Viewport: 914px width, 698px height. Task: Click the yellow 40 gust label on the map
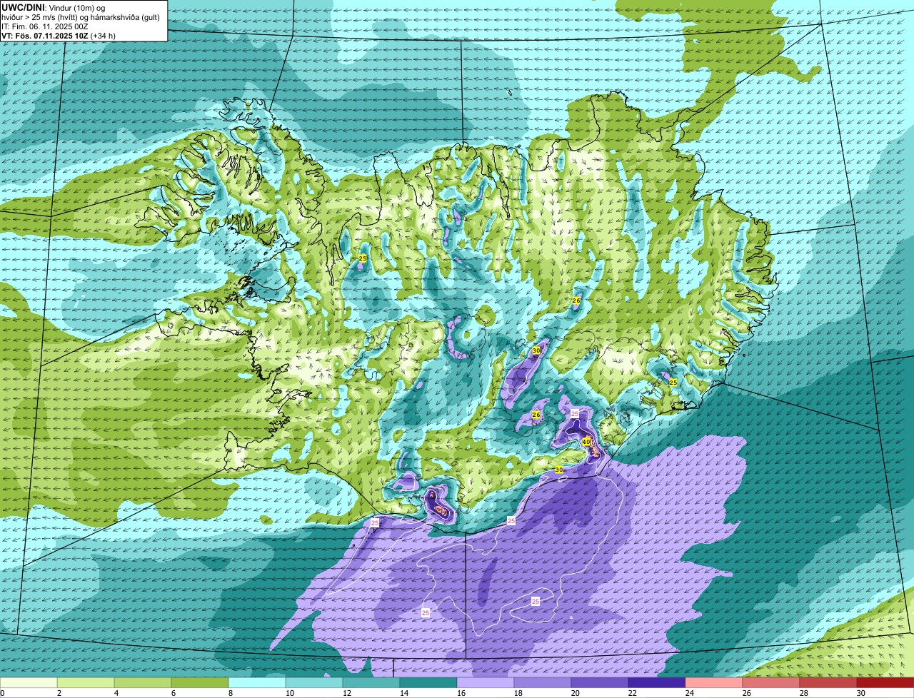pos(586,442)
